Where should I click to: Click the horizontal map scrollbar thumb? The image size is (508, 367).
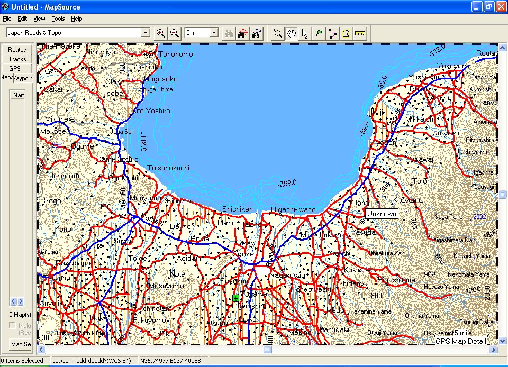tap(268, 350)
